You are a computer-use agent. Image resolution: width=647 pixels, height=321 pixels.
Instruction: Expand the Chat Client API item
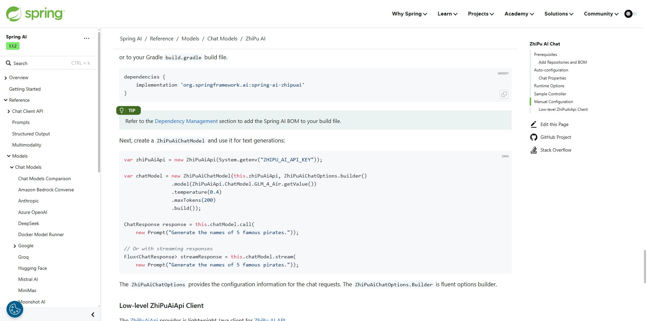click(9, 111)
